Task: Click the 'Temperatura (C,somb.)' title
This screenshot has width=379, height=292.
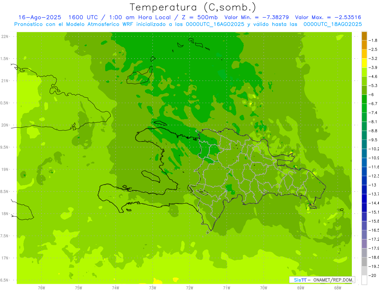Action: (193, 7)
